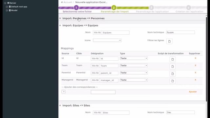Click the Supprimer column header
Image resolution: width=210 pixels, height=118 pixels.
point(195,53)
